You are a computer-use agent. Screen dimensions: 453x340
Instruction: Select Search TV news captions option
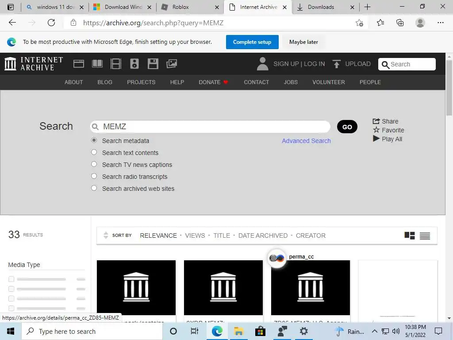click(x=94, y=164)
